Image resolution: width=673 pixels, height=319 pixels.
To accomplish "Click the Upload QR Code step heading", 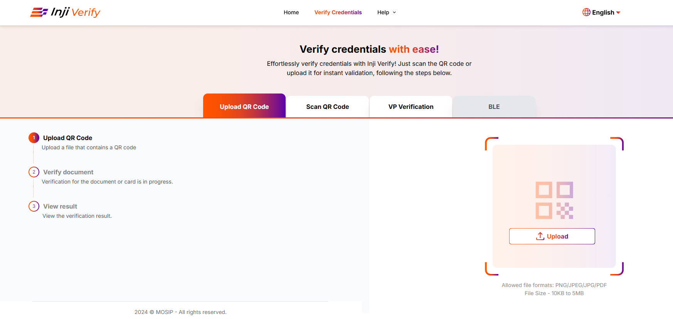I will pos(67,138).
